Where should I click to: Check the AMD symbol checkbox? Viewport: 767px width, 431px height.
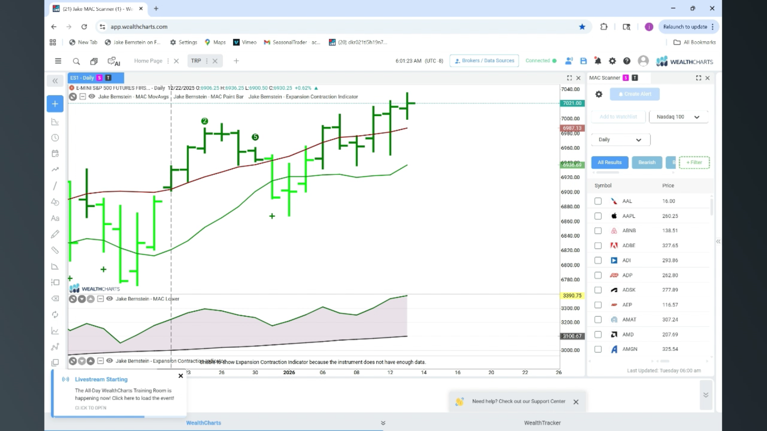pos(598,334)
